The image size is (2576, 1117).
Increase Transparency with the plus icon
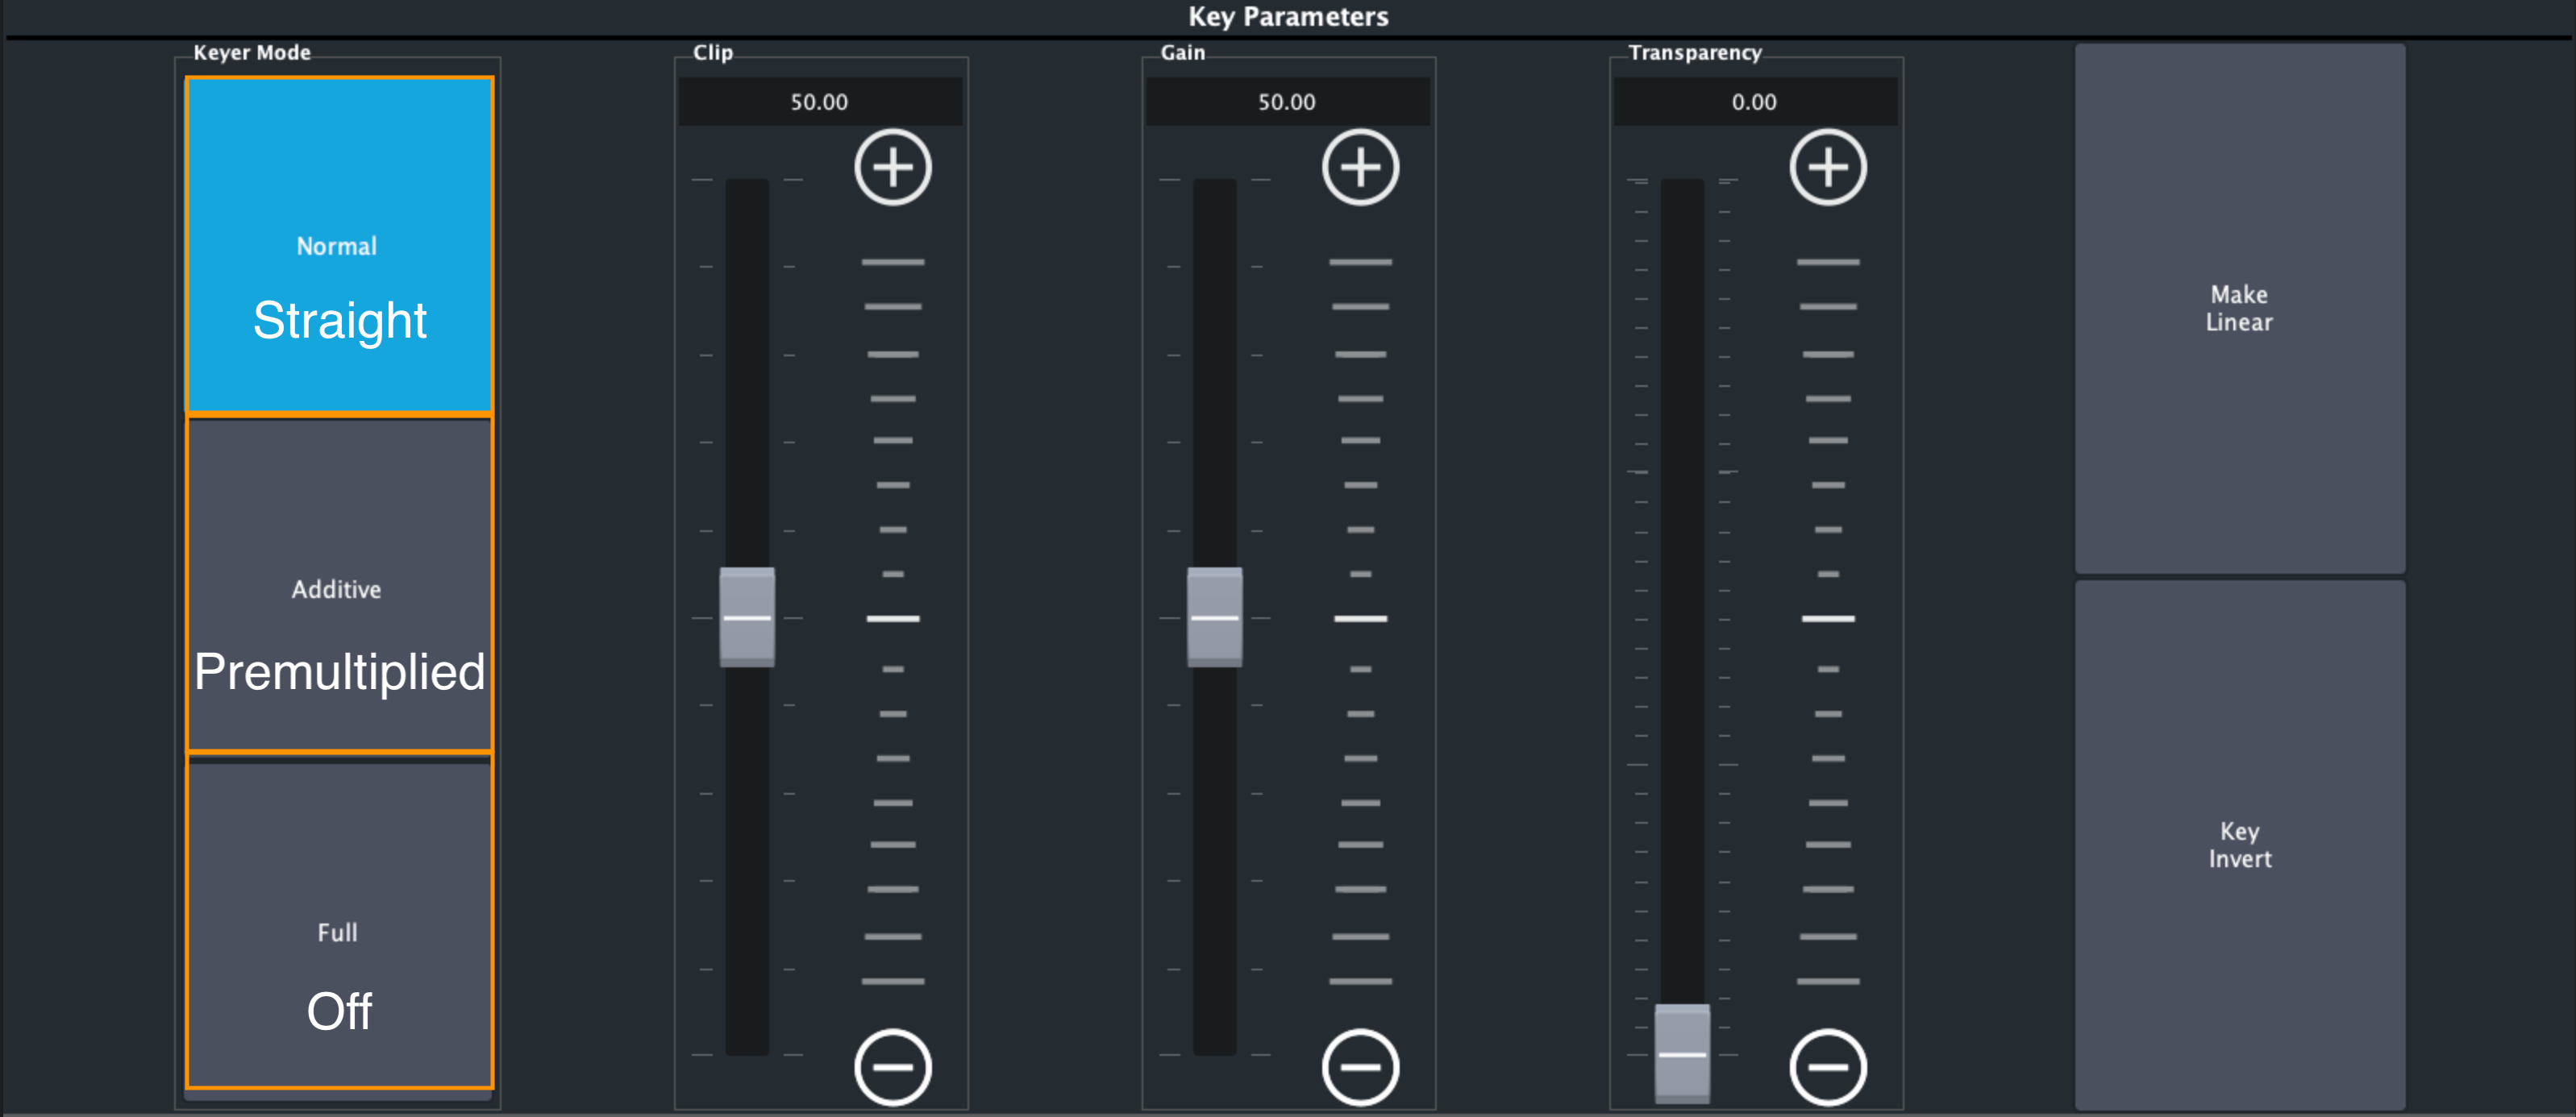click(x=1827, y=167)
